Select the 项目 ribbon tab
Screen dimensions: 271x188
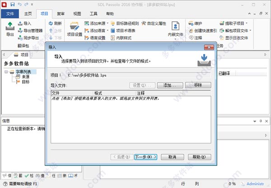(x=44, y=14)
